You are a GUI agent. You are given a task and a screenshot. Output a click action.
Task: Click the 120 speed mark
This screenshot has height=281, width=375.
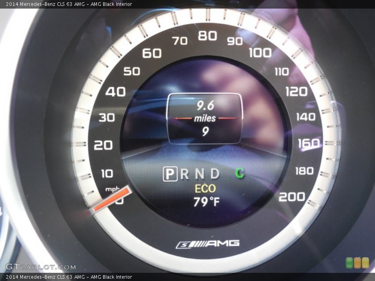coord(296,91)
